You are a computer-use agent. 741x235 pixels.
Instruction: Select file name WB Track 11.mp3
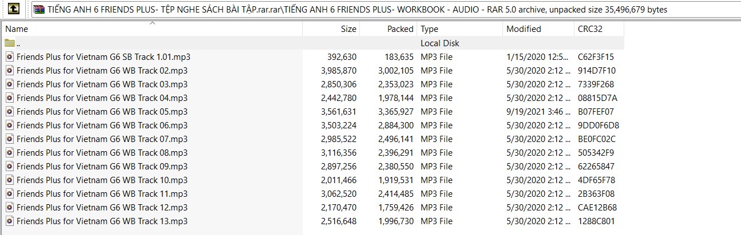tap(102, 193)
